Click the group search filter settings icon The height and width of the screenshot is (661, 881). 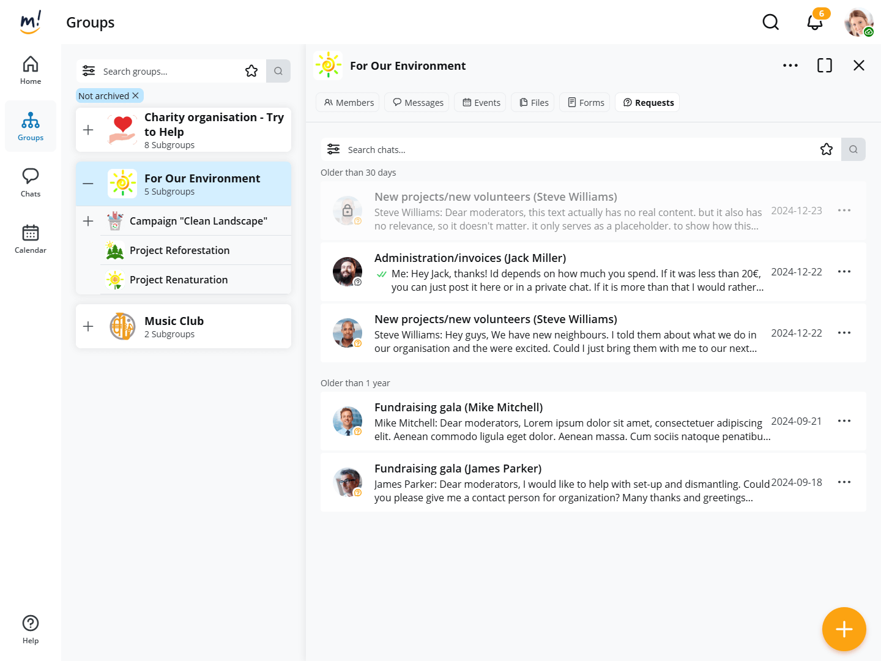coord(89,71)
